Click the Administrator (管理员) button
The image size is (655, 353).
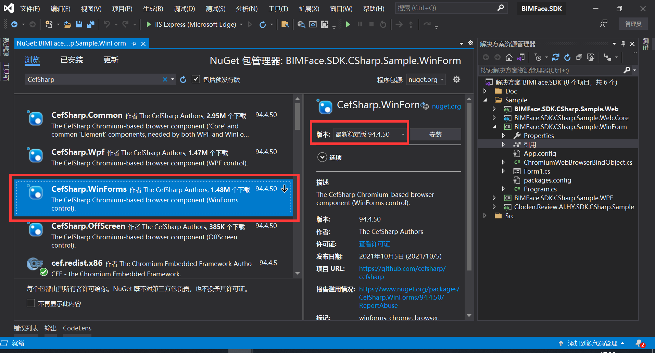[633, 24]
